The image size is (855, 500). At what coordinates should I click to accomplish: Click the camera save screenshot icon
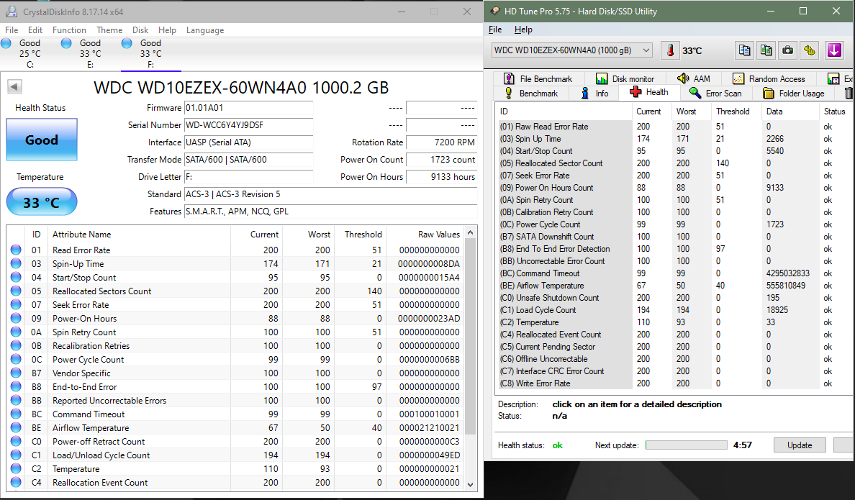pyautogui.click(x=788, y=50)
